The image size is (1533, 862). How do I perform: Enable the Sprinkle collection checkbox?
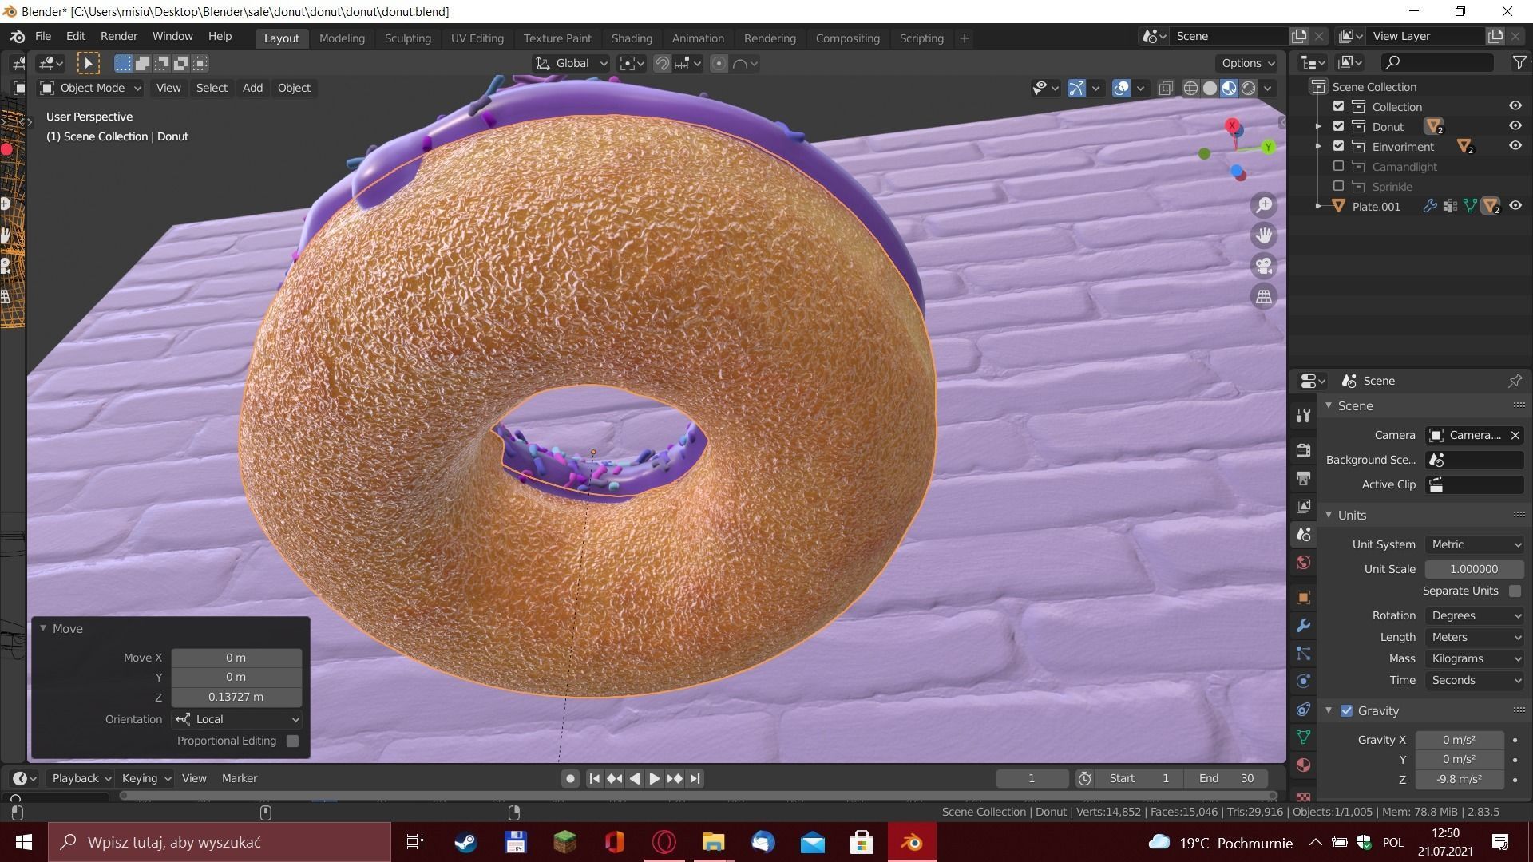(1339, 186)
